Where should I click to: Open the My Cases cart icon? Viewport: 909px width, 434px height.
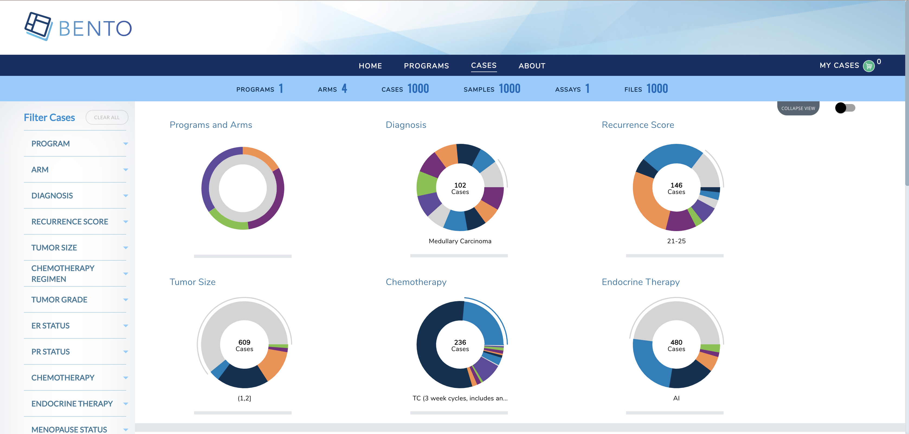tap(868, 66)
